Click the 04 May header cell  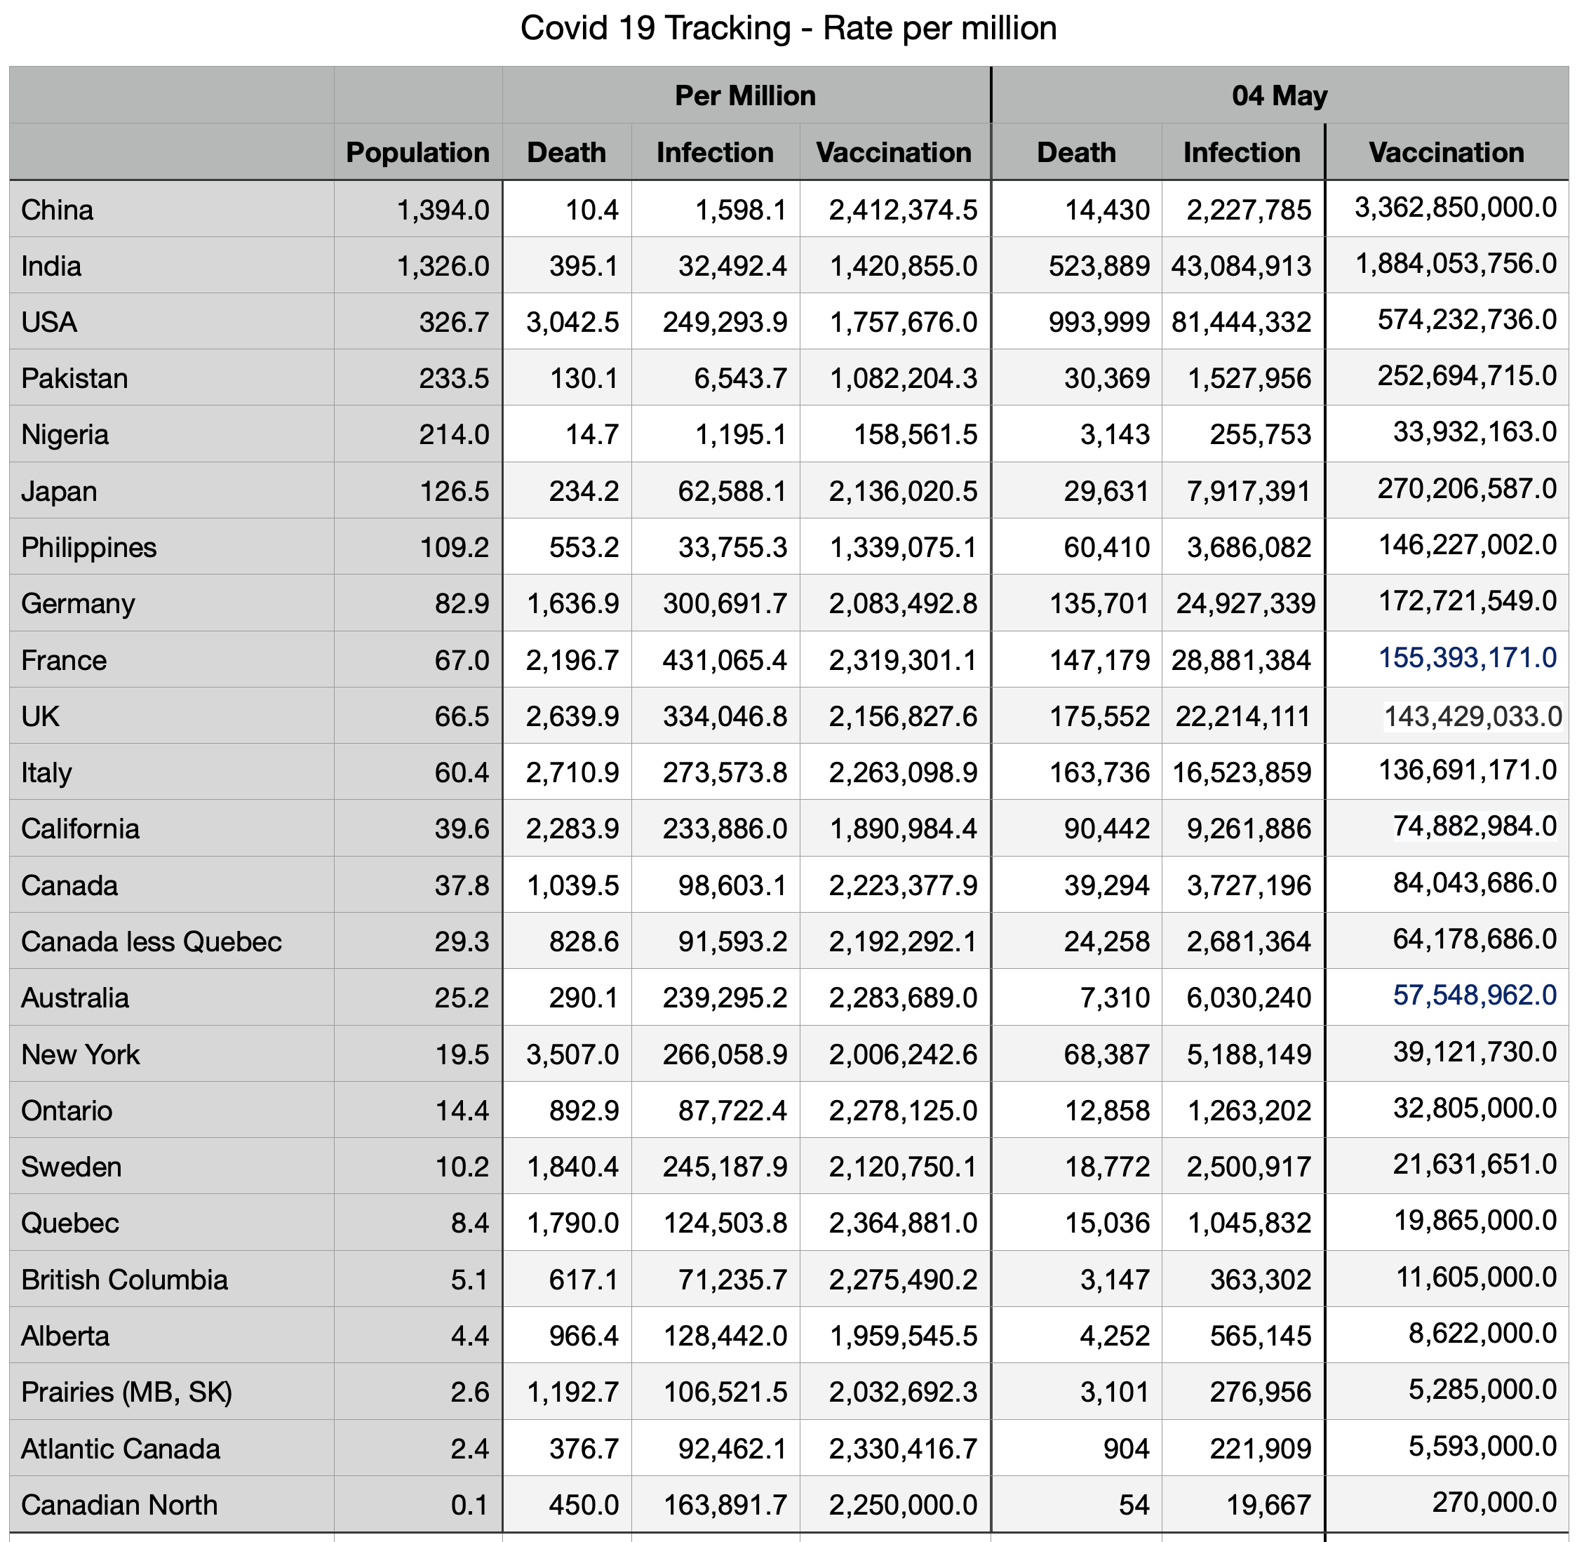[1279, 95]
